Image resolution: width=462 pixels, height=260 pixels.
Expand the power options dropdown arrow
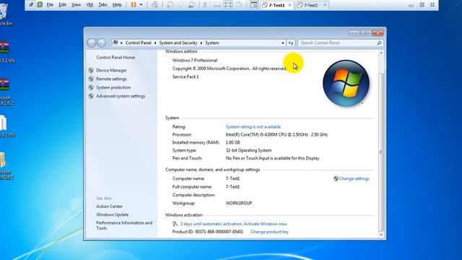click(141, 5)
